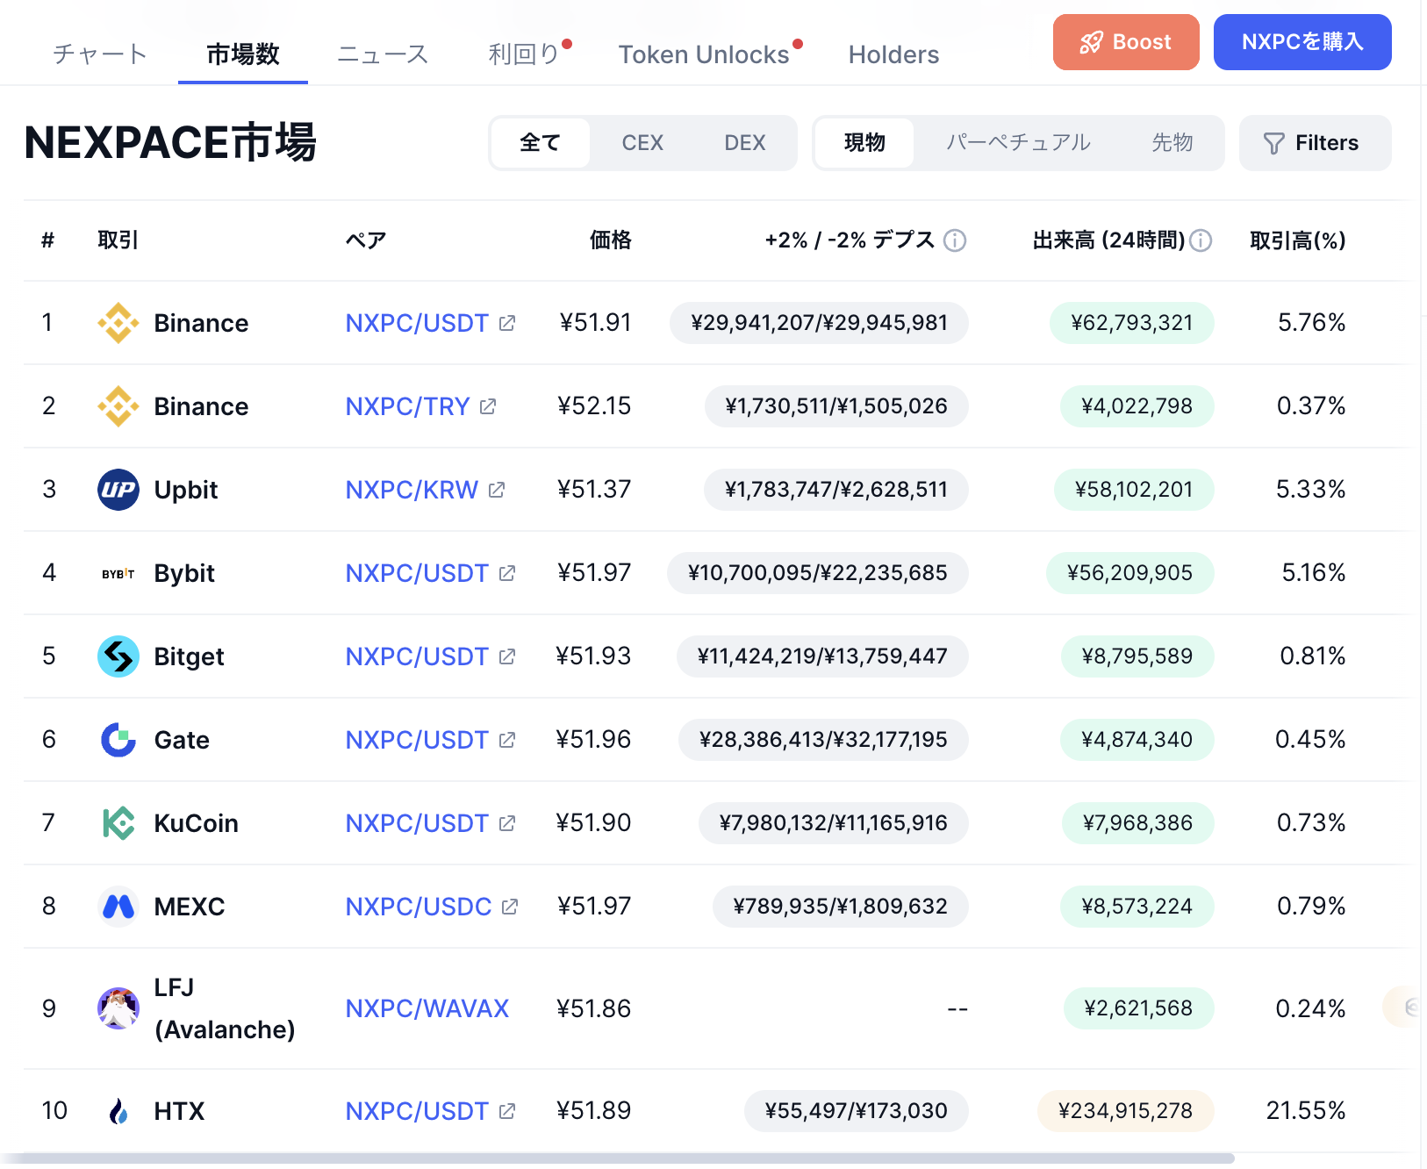Select the 全て exchange filter
Screen dimensions: 1427x1169
pyautogui.click(x=541, y=143)
